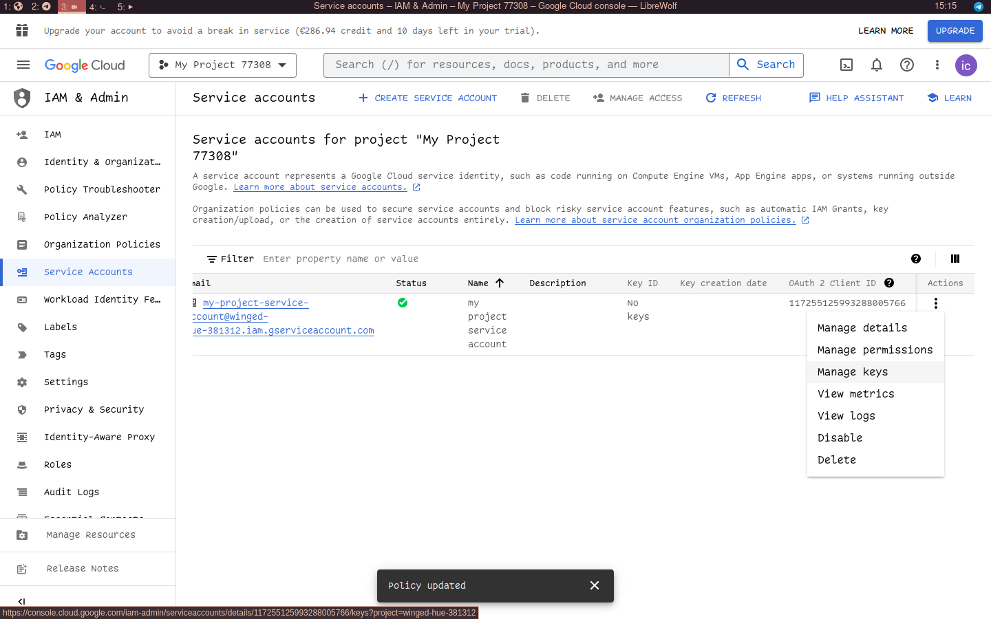This screenshot has width=991, height=619.
Task: View notifications via the bell icon
Action: [876, 65]
